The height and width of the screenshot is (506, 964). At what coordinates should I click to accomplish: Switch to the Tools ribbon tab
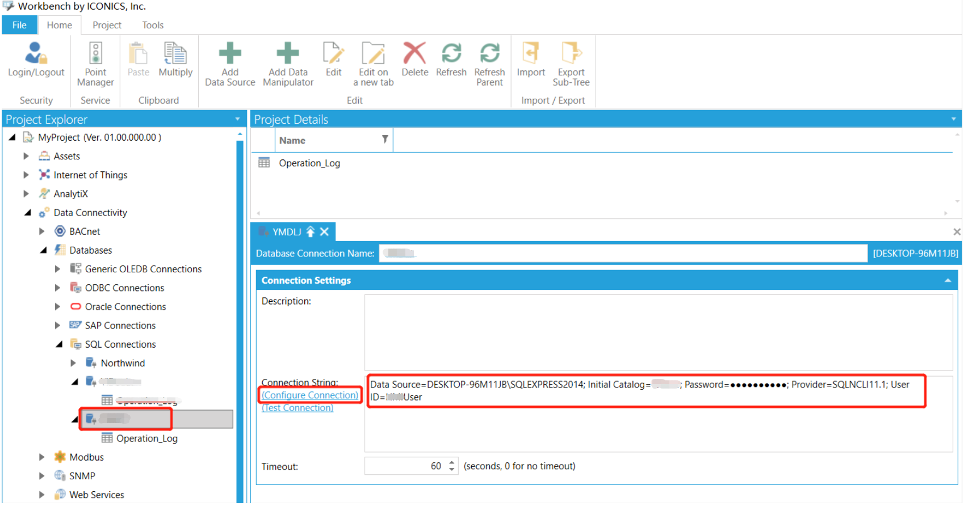point(153,25)
